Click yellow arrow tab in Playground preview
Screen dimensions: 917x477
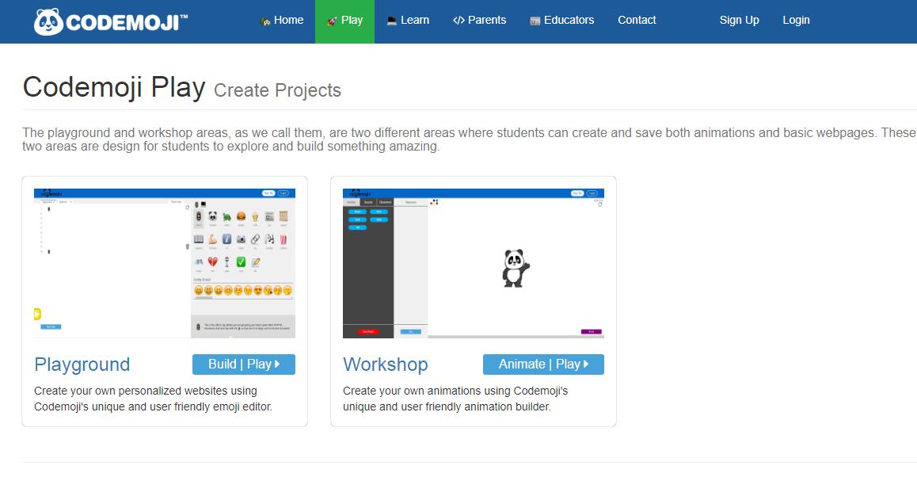[37, 314]
